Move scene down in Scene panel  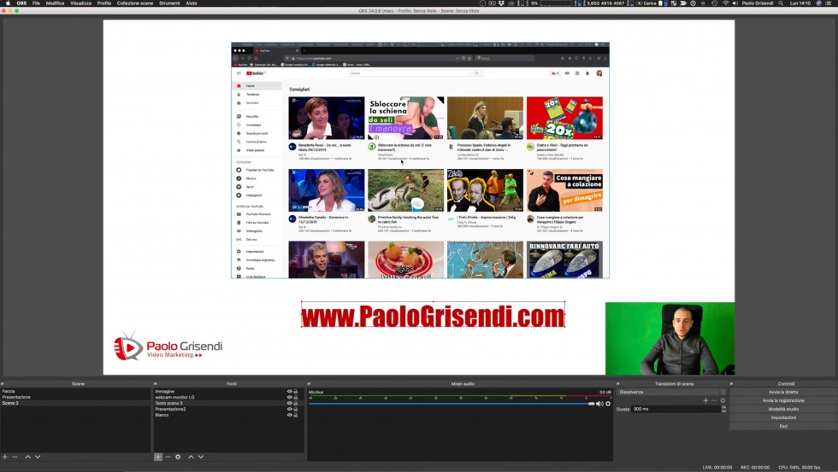tap(38, 457)
